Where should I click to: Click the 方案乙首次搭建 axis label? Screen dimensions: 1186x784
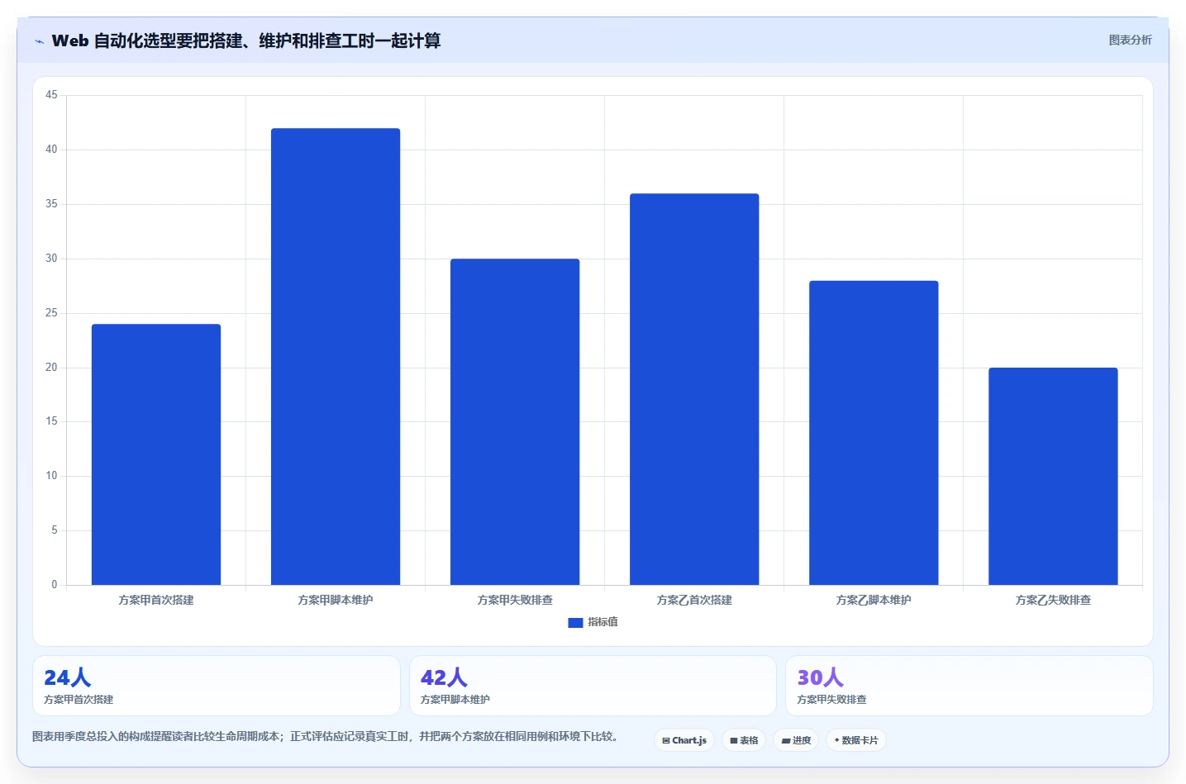click(694, 600)
